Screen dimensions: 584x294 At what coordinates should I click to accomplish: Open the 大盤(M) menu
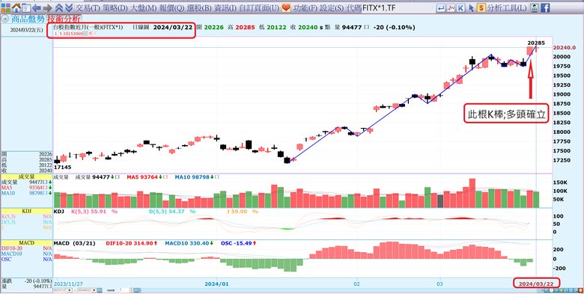point(144,7)
